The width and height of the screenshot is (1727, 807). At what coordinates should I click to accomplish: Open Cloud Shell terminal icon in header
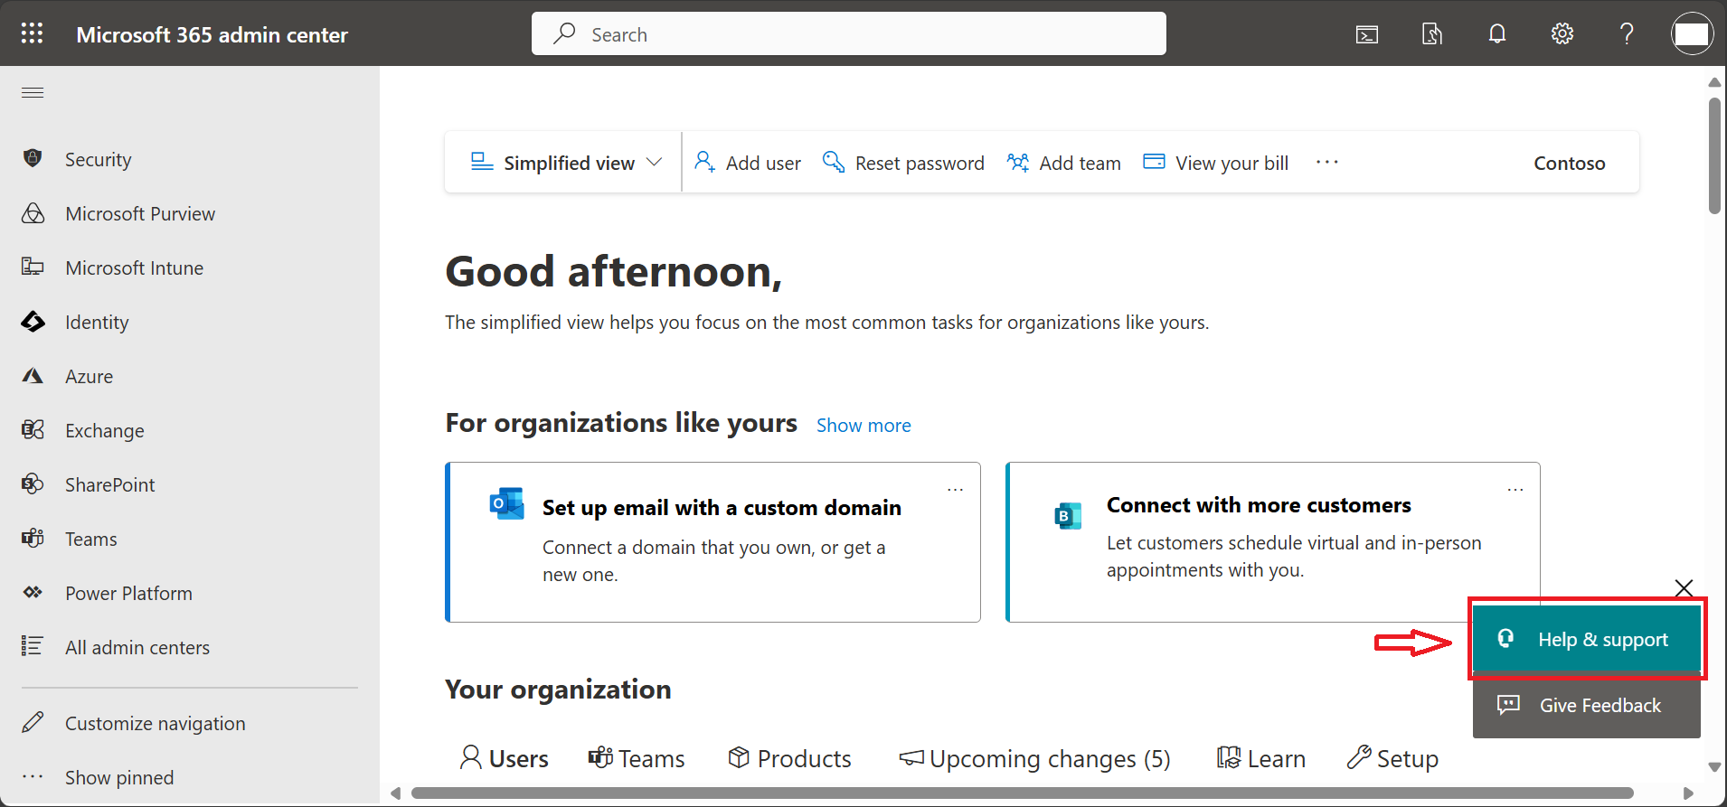click(x=1367, y=34)
